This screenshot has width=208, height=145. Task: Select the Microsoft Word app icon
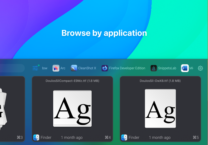tap(185, 68)
